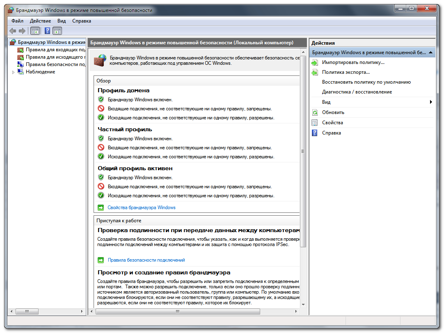Select Правила безопасности подключения tree item
The image size is (444, 333).
55,64
